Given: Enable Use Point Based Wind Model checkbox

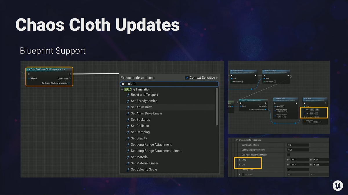Looking at the screenshot, I should 288,155.
